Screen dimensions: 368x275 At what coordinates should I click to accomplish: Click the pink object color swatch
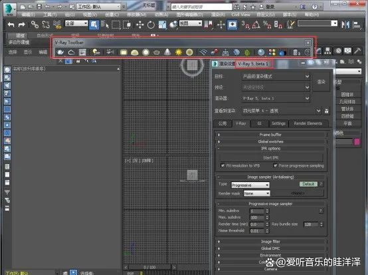point(357,142)
